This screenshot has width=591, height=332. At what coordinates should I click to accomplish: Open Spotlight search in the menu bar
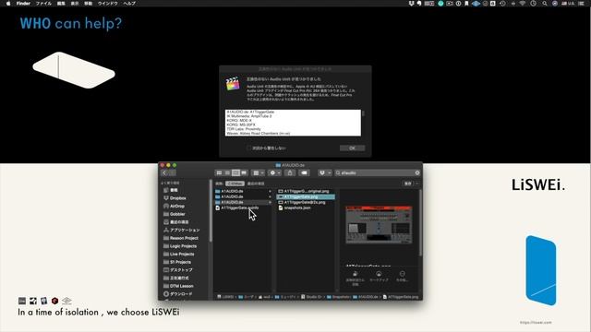tap(545, 4)
